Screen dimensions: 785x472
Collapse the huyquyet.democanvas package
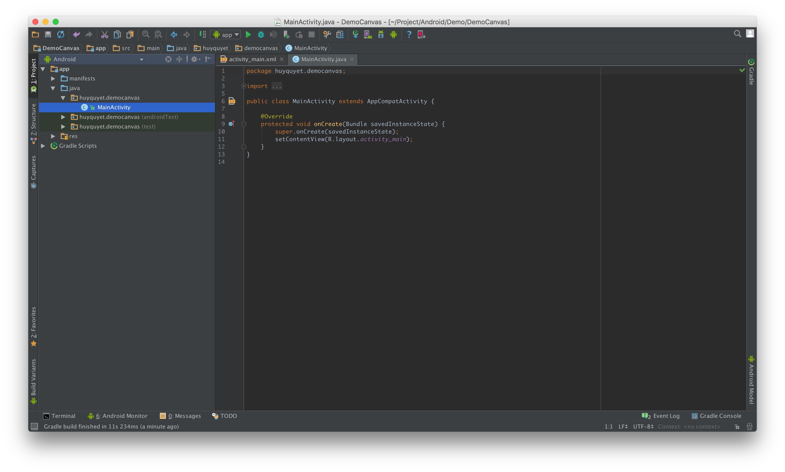tap(63, 98)
